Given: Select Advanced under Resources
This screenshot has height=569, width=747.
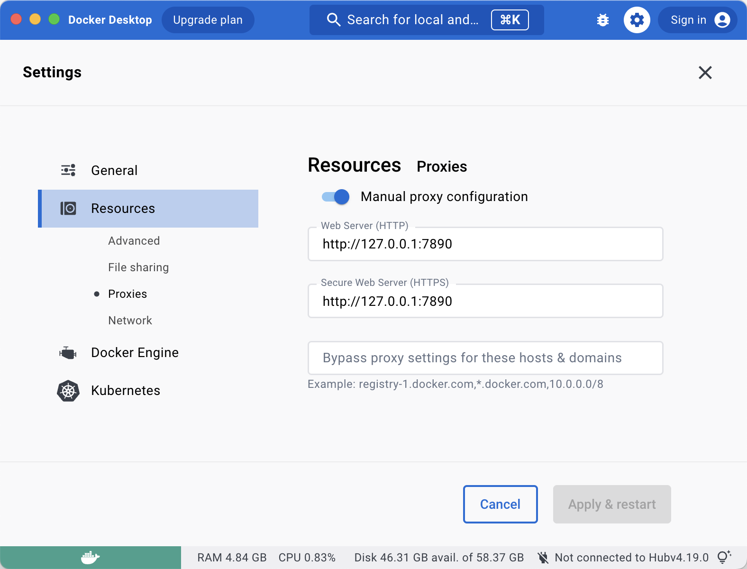Looking at the screenshot, I should click(134, 241).
